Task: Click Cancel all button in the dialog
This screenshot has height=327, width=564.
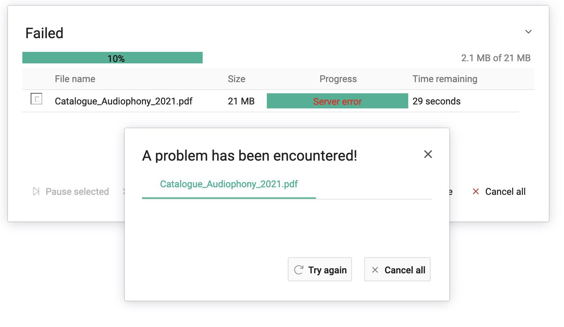Action: click(x=397, y=269)
